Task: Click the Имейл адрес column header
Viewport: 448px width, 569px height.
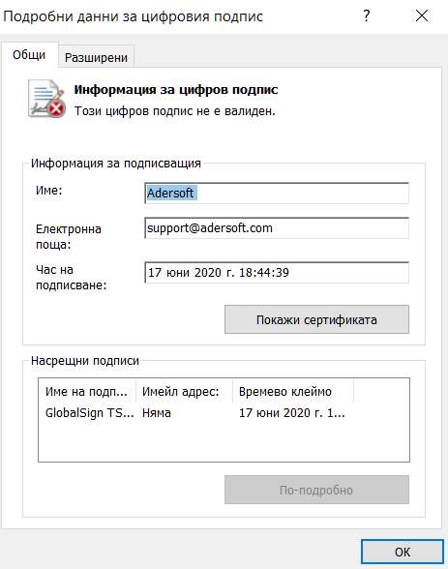Action: coord(184,392)
